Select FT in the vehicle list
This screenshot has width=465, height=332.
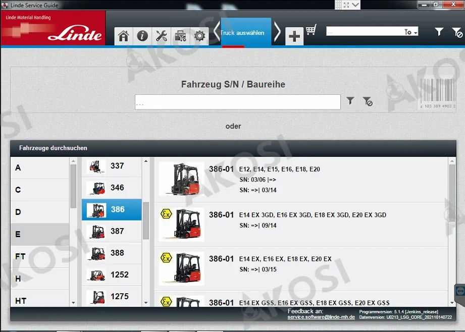[40, 257]
